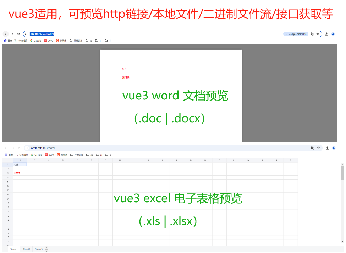Reload the localhost:3003/excel page
This screenshot has height=253, width=346.
coord(20,148)
